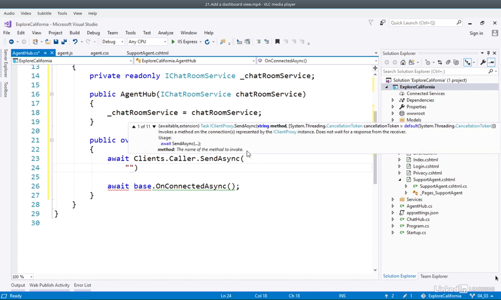Open the Toolbox side tab
Screen dimensions: 501x300
click(x=6, y=90)
